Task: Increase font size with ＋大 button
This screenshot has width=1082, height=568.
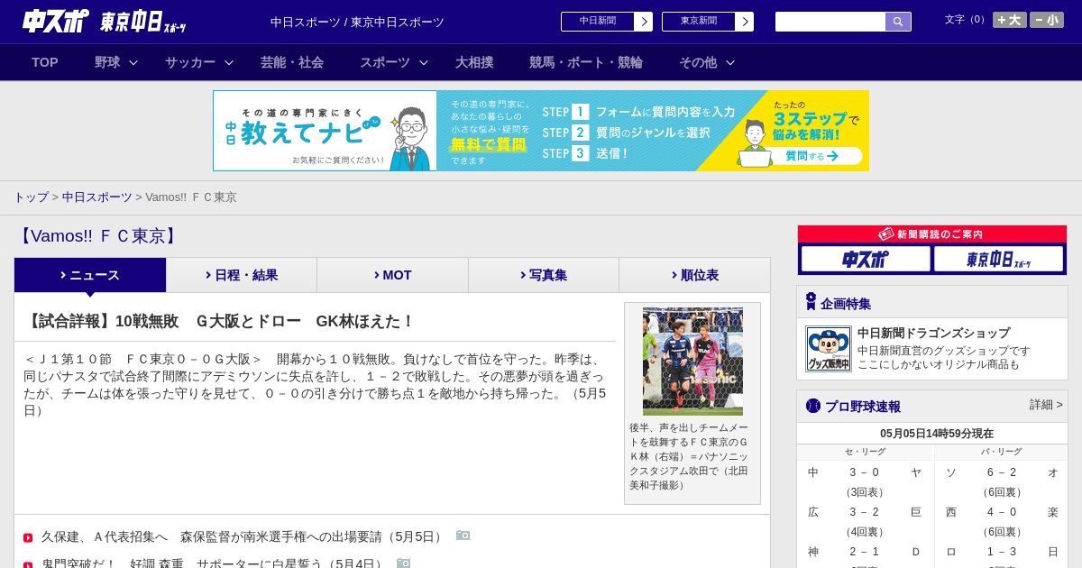Action: coord(1010,20)
